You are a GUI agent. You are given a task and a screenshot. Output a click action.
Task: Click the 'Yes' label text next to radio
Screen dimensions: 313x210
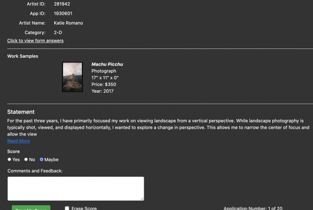point(16,160)
